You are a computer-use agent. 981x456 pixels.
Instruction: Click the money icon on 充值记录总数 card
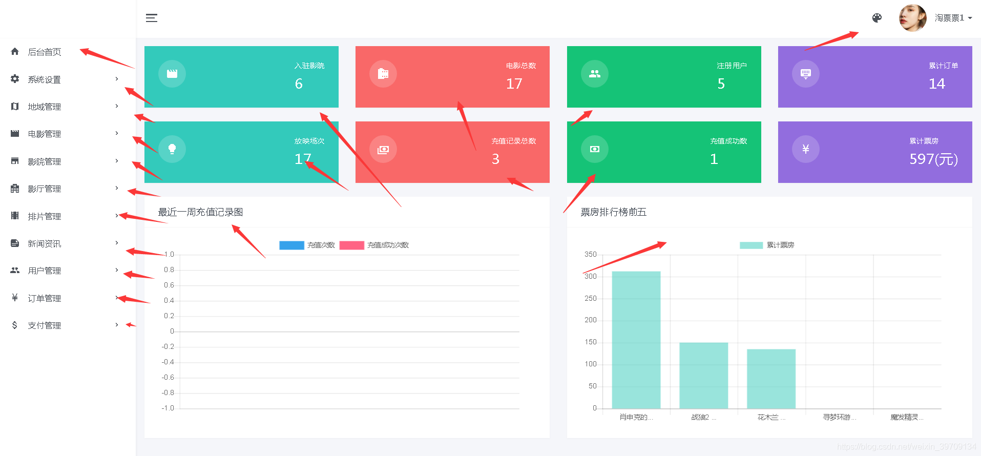(383, 149)
